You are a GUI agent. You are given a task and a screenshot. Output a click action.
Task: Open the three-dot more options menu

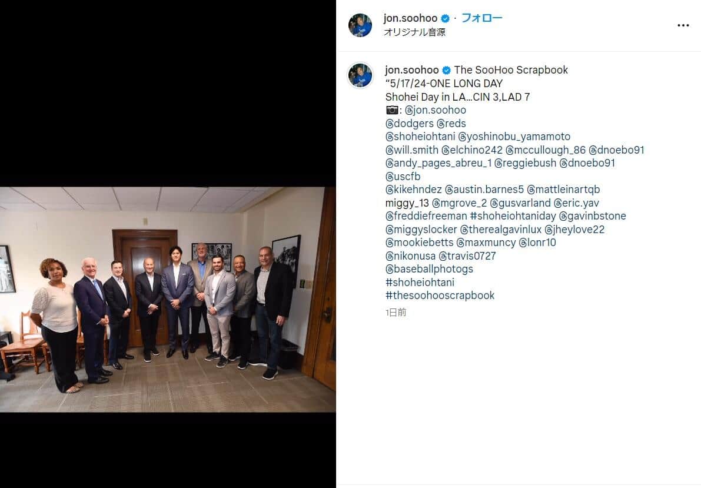coord(683,25)
